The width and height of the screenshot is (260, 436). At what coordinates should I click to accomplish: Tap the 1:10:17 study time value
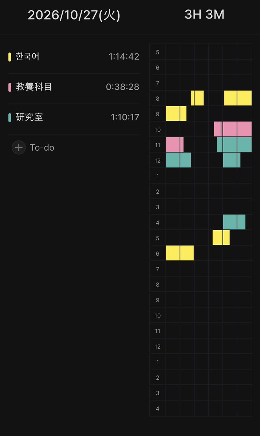(x=125, y=117)
